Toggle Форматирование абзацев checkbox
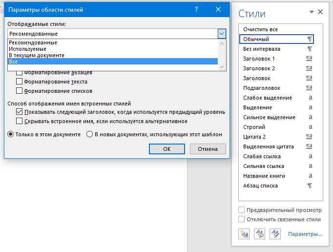The height and width of the screenshot is (252, 333). coord(19,72)
